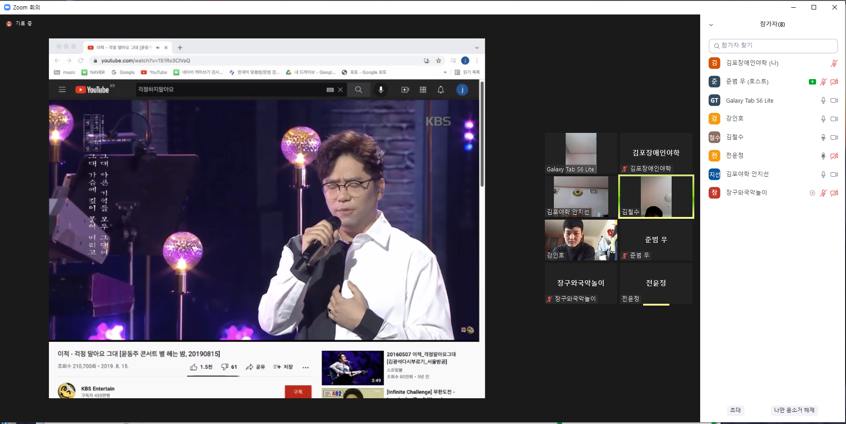Toggle video icon for 전윤정
The width and height of the screenshot is (846, 424).
point(834,156)
